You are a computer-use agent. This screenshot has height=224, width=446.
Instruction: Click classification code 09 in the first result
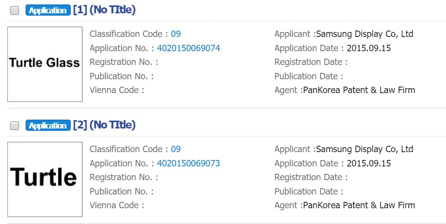point(176,34)
